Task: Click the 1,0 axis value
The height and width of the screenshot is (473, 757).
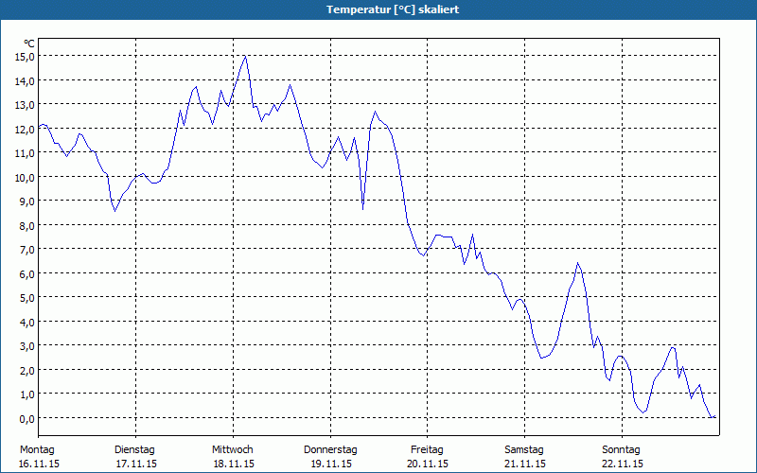Action: tap(28, 394)
